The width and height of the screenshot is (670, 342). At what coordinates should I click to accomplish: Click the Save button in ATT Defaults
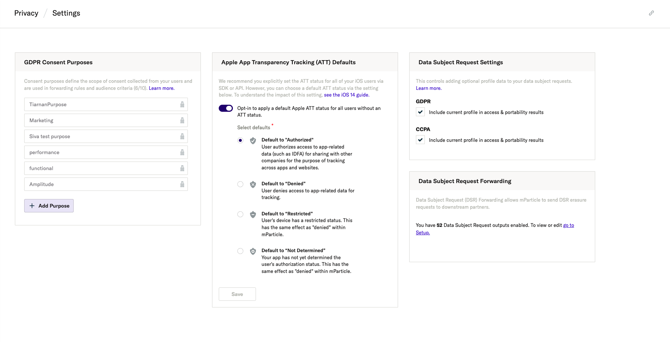(237, 294)
